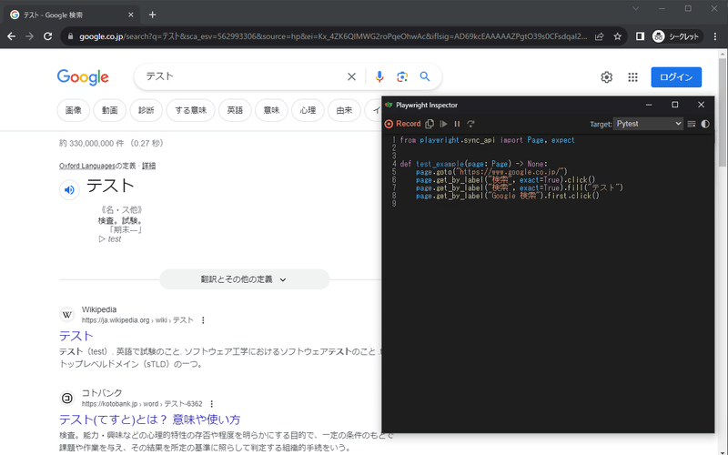Start voice search with microphone icon
The width and height of the screenshot is (728, 455).
(x=379, y=76)
